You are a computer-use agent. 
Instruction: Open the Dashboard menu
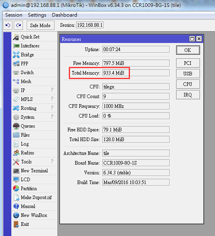tap(64, 15)
